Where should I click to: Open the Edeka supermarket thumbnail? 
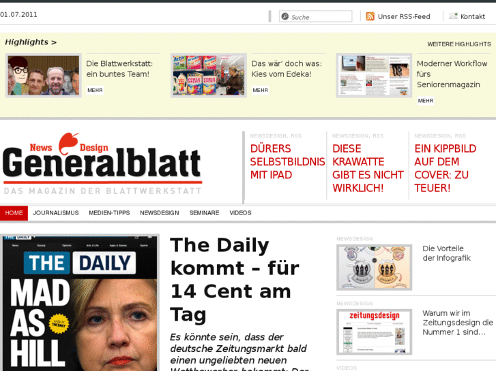[209, 76]
